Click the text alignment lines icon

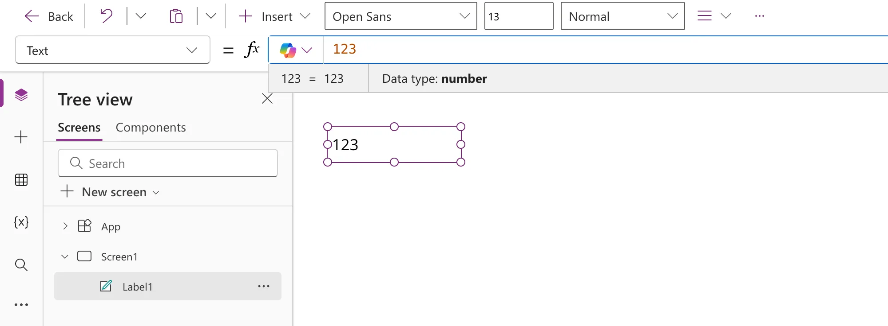[x=704, y=16]
